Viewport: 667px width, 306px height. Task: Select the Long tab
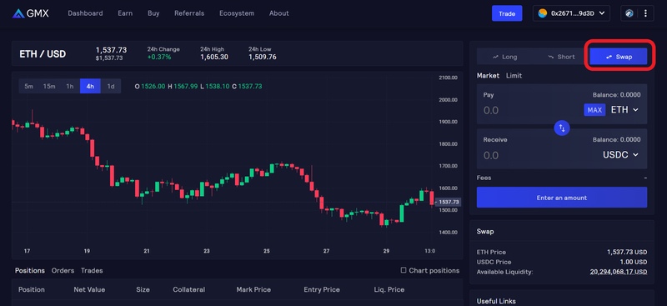click(505, 57)
